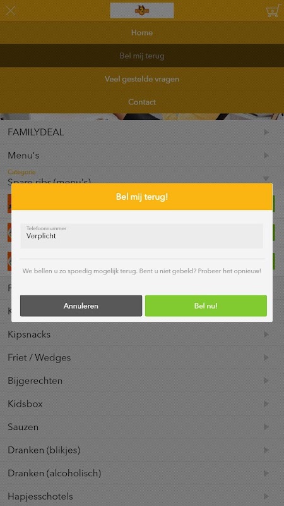Expand the Kipsnacks arrow
Image resolution: width=284 pixels, height=506 pixels.
pyautogui.click(x=266, y=335)
